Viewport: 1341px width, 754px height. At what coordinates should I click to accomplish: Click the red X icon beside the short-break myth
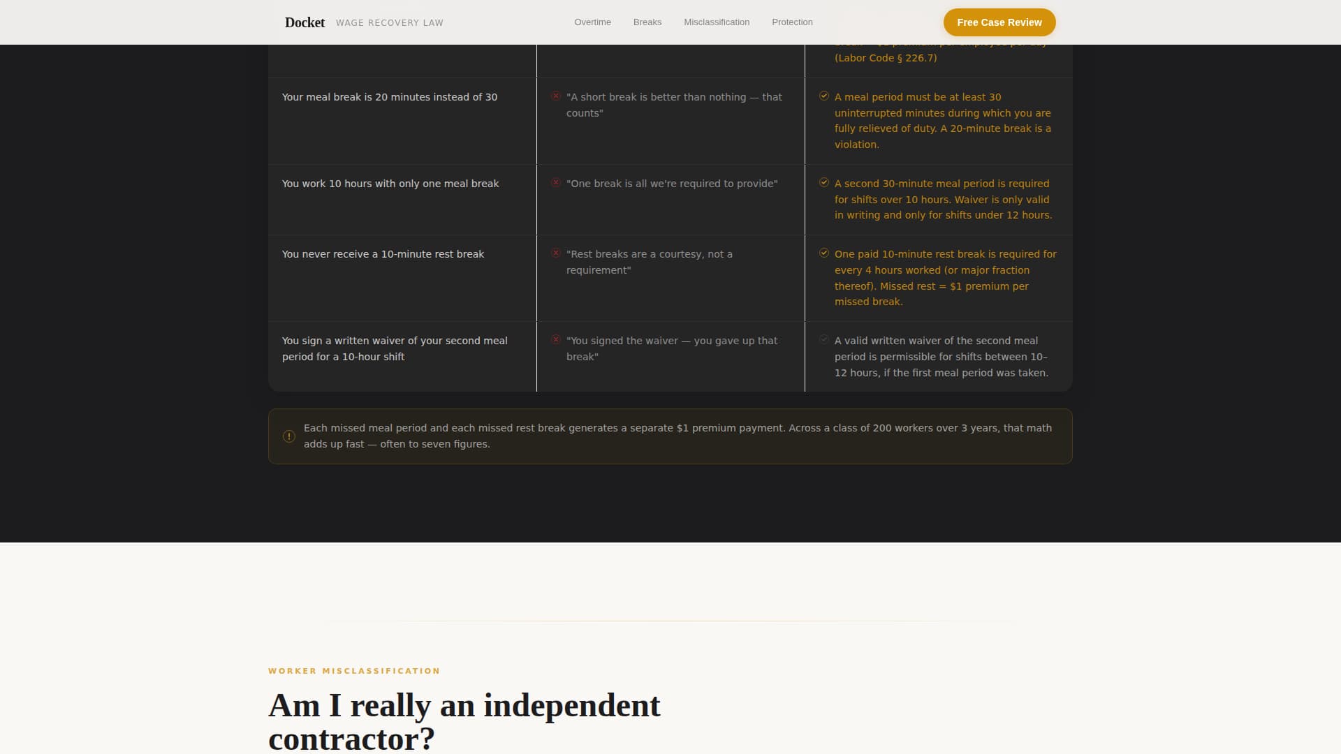557,97
